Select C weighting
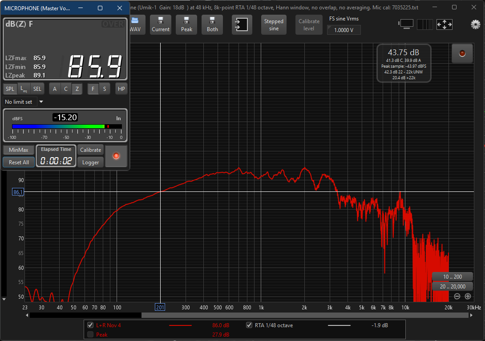 click(x=66, y=89)
